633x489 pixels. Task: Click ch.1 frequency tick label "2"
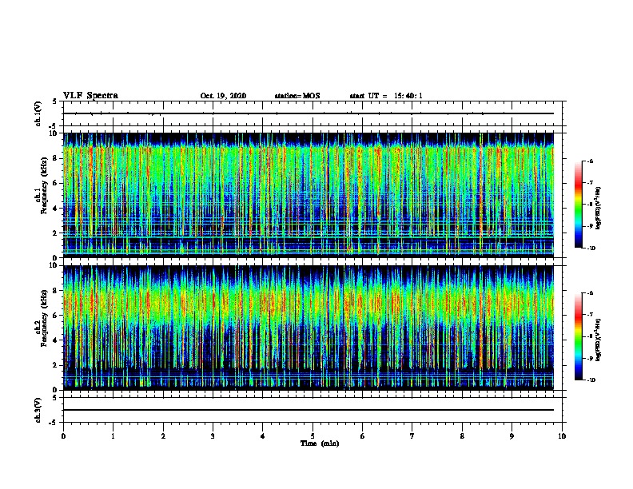point(55,233)
